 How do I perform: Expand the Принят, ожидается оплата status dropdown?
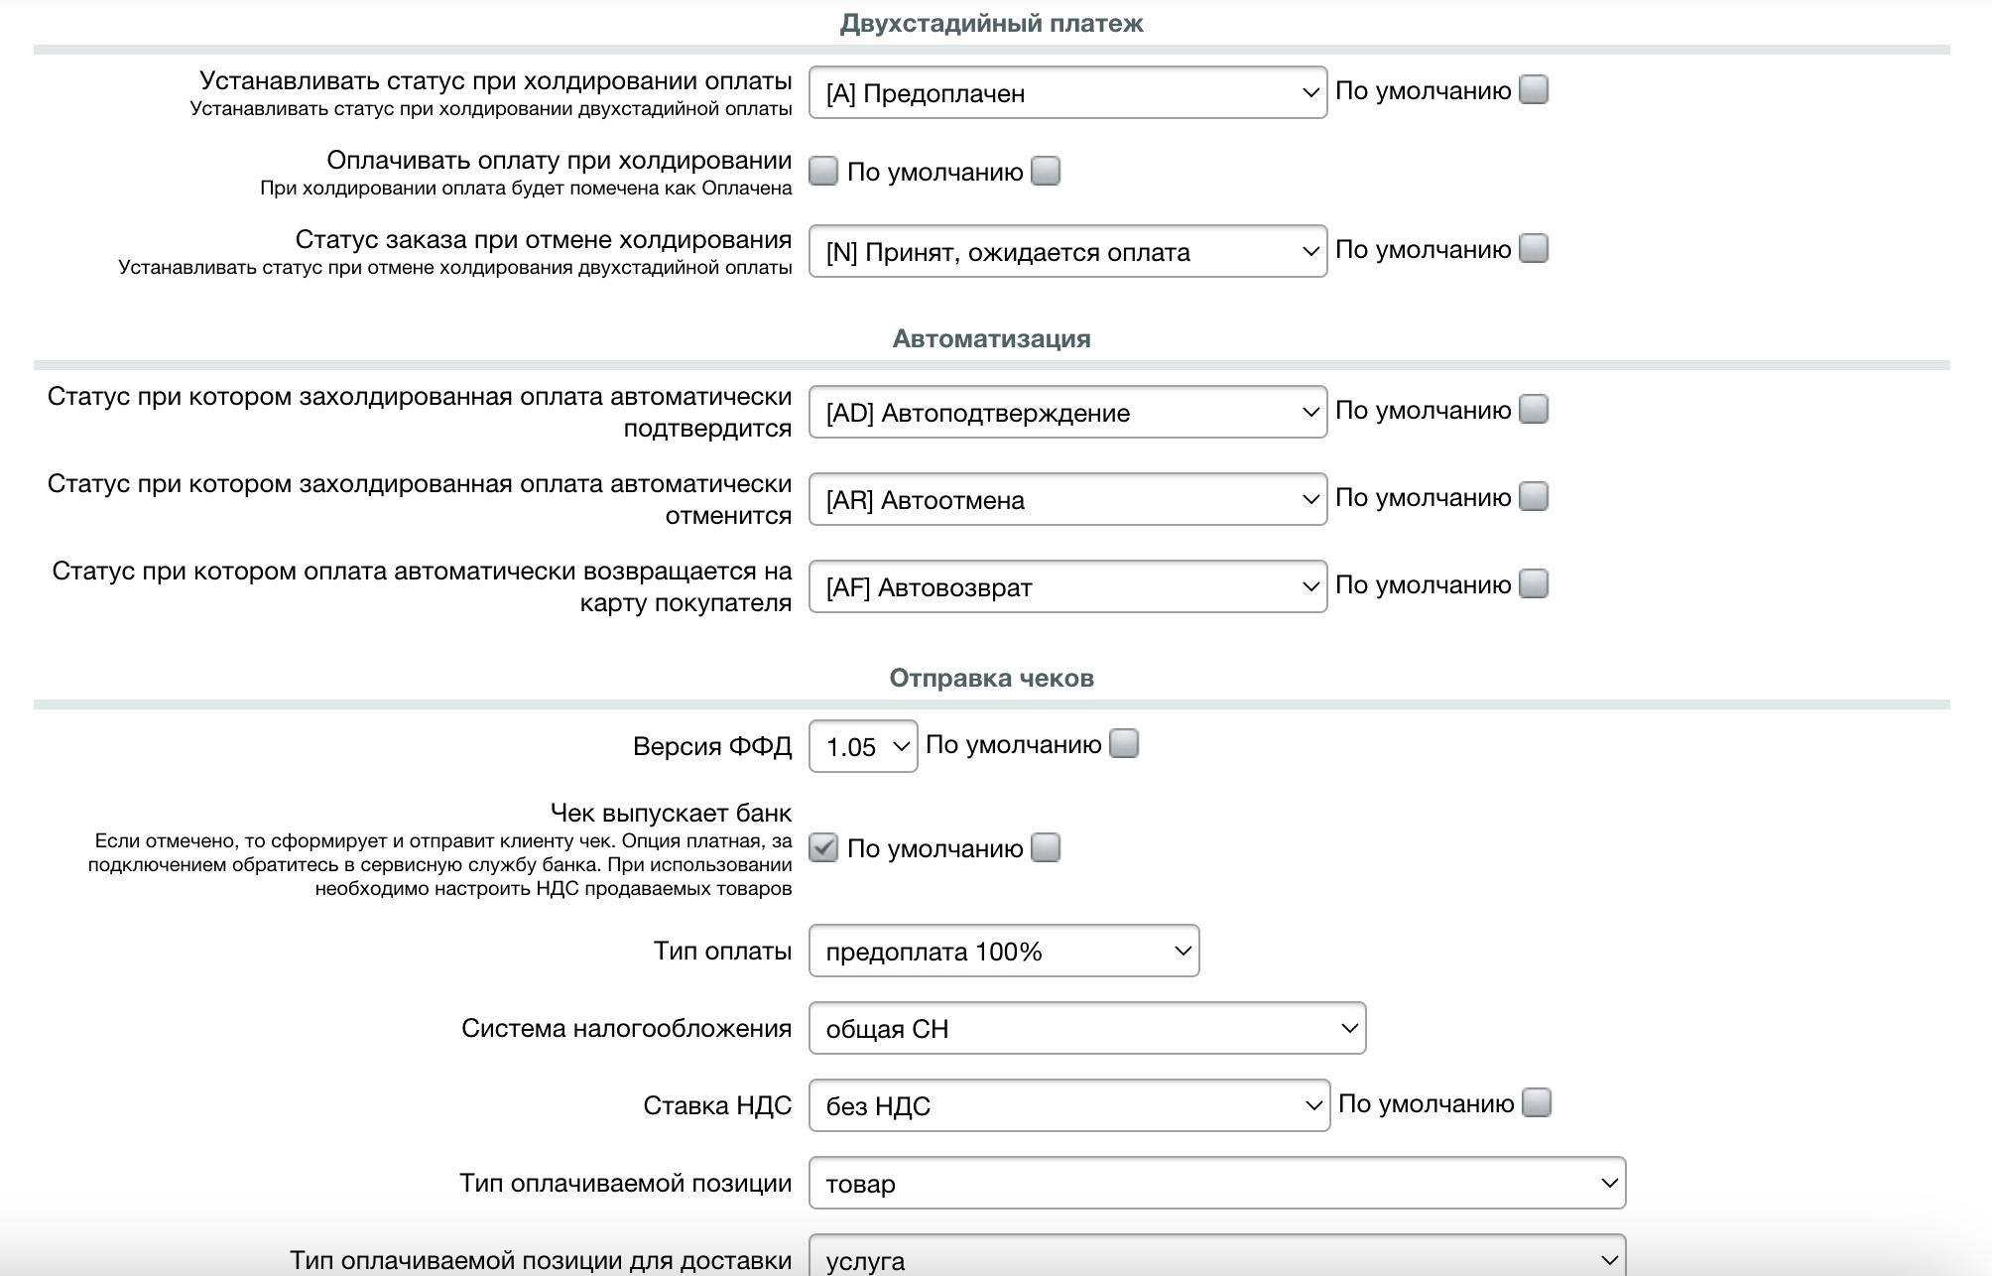pos(1067,252)
